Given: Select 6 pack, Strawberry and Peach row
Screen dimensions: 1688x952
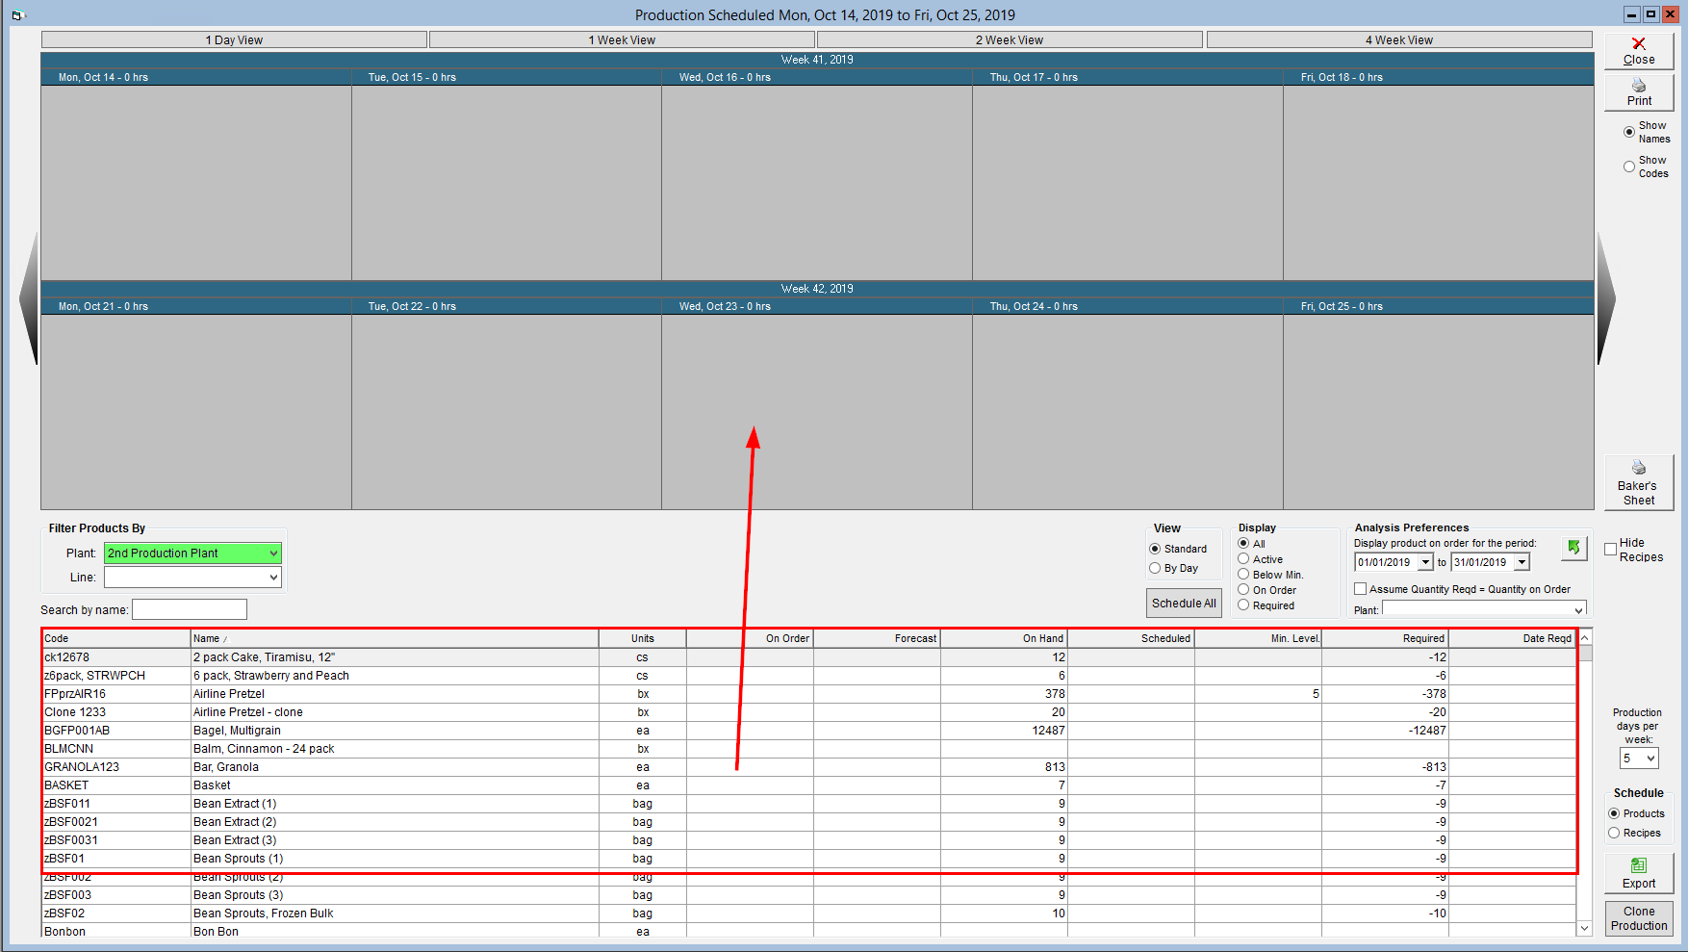Looking at the screenshot, I should [x=808, y=676].
